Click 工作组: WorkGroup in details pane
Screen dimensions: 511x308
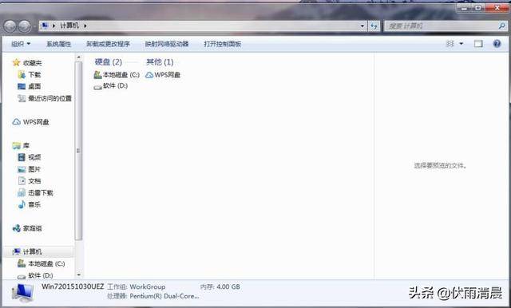click(137, 286)
